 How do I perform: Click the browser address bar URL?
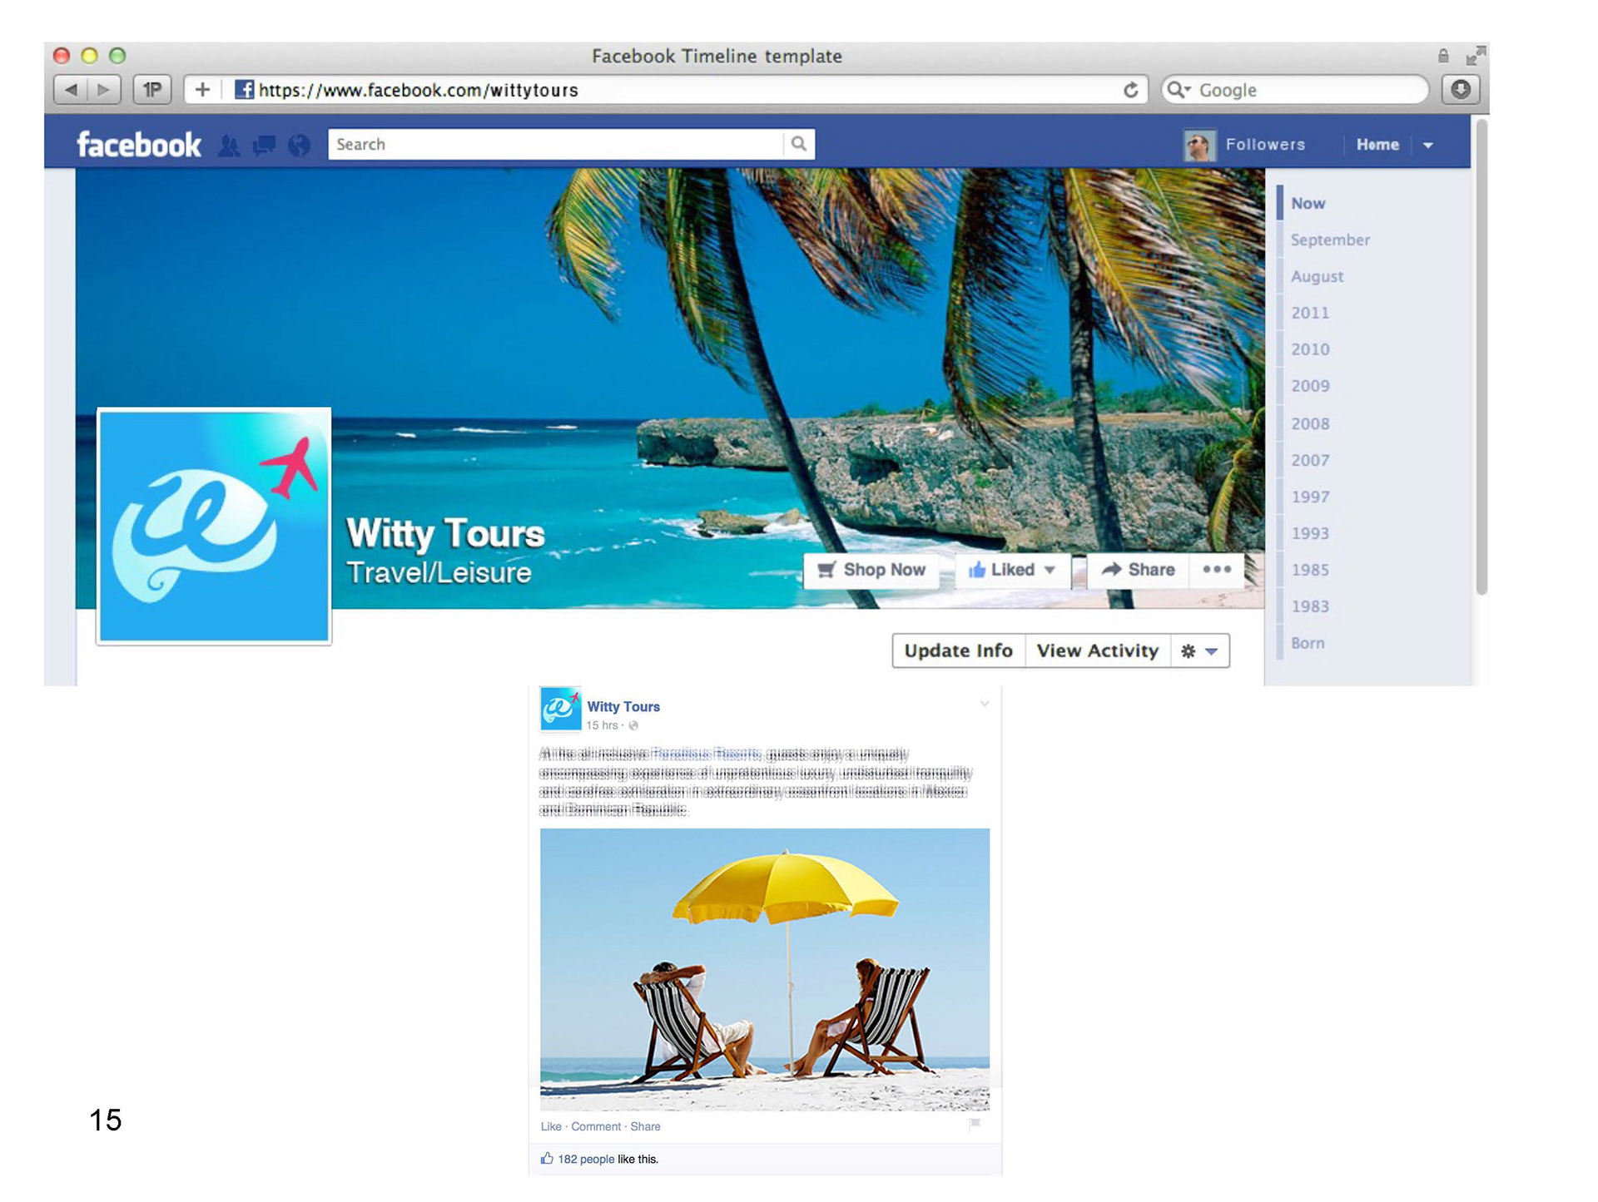click(x=419, y=90)
